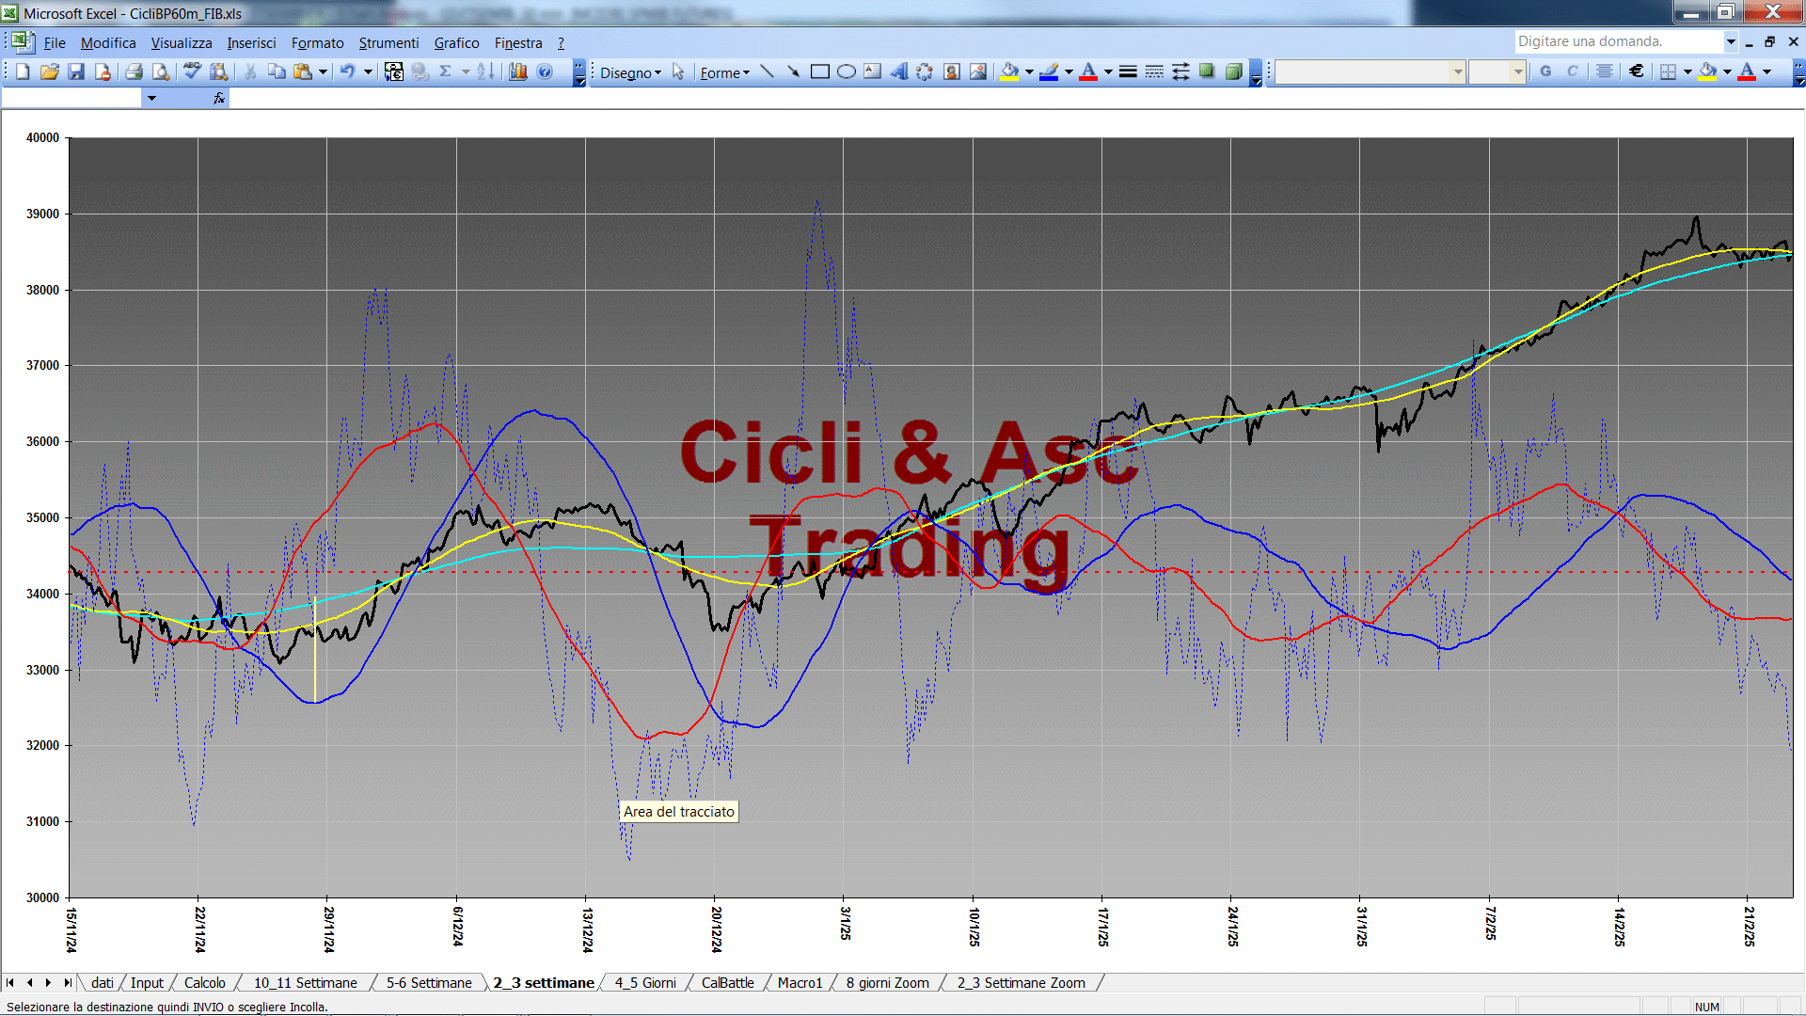Open Excel Help question mark icon

[545, 72]
